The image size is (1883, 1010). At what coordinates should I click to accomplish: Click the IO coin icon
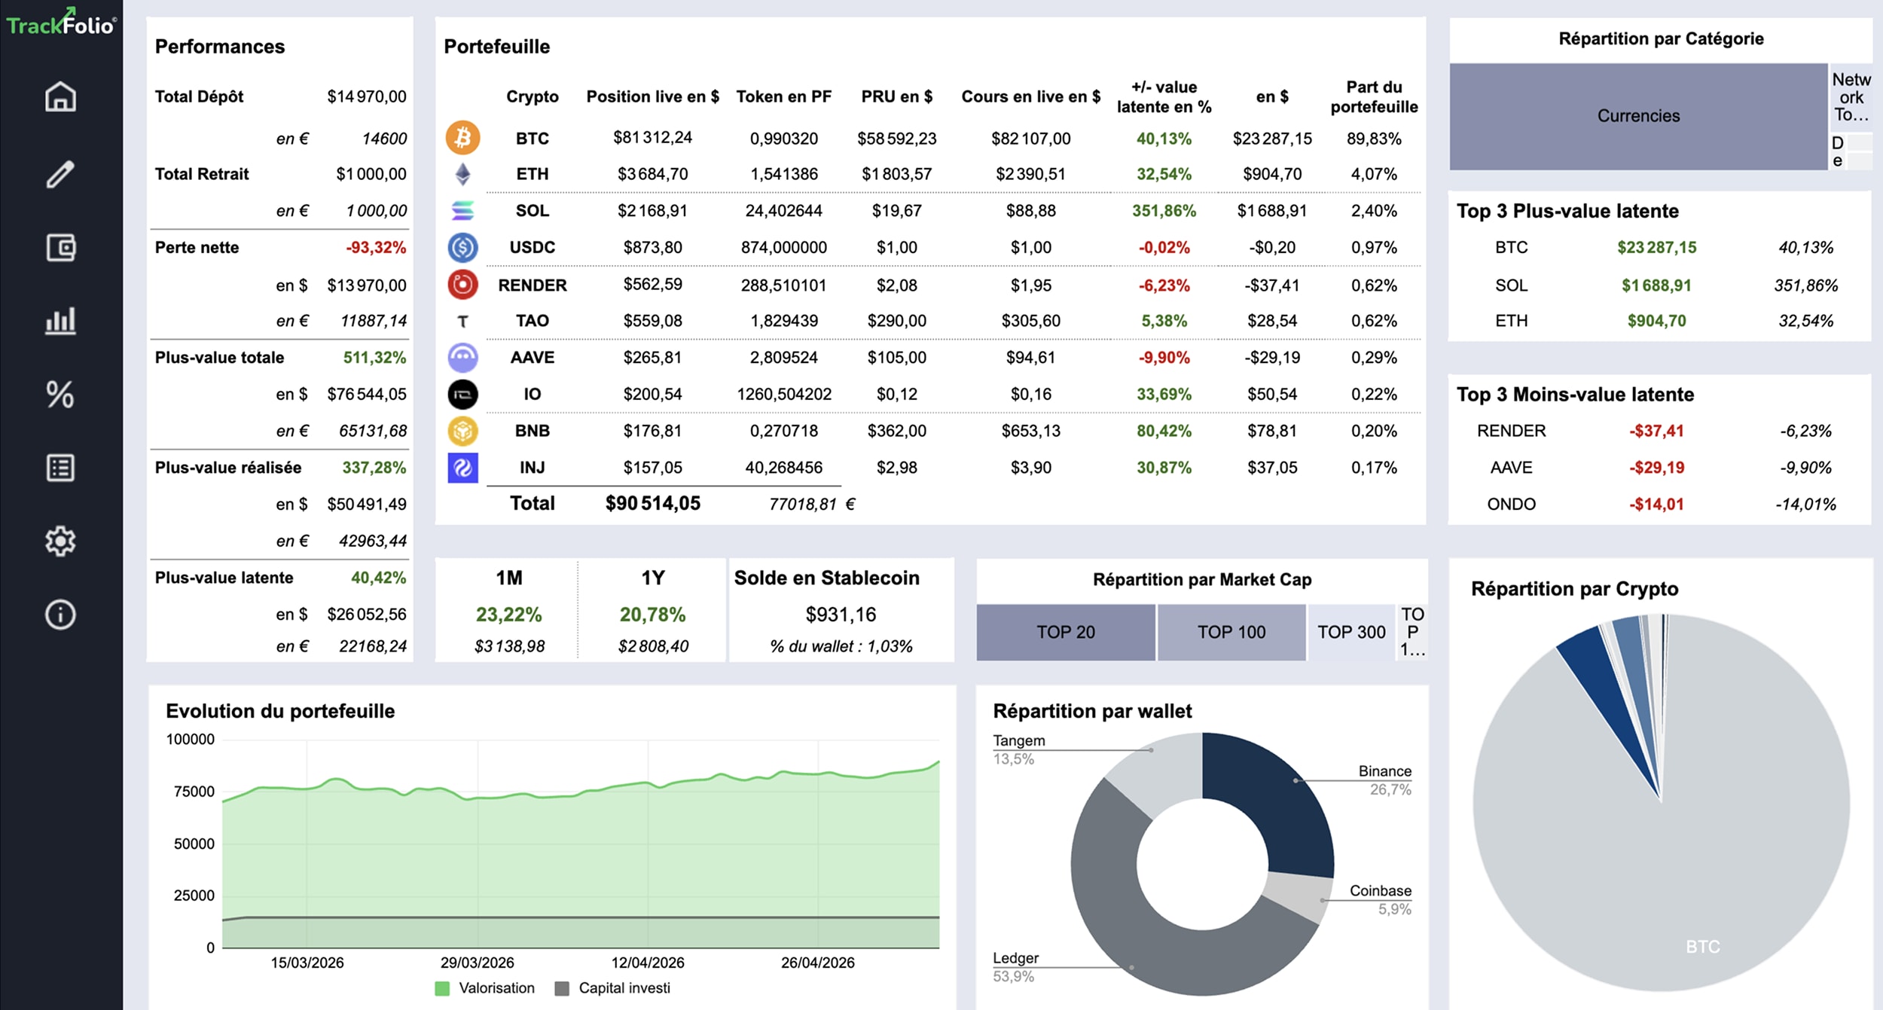point(462,394)
